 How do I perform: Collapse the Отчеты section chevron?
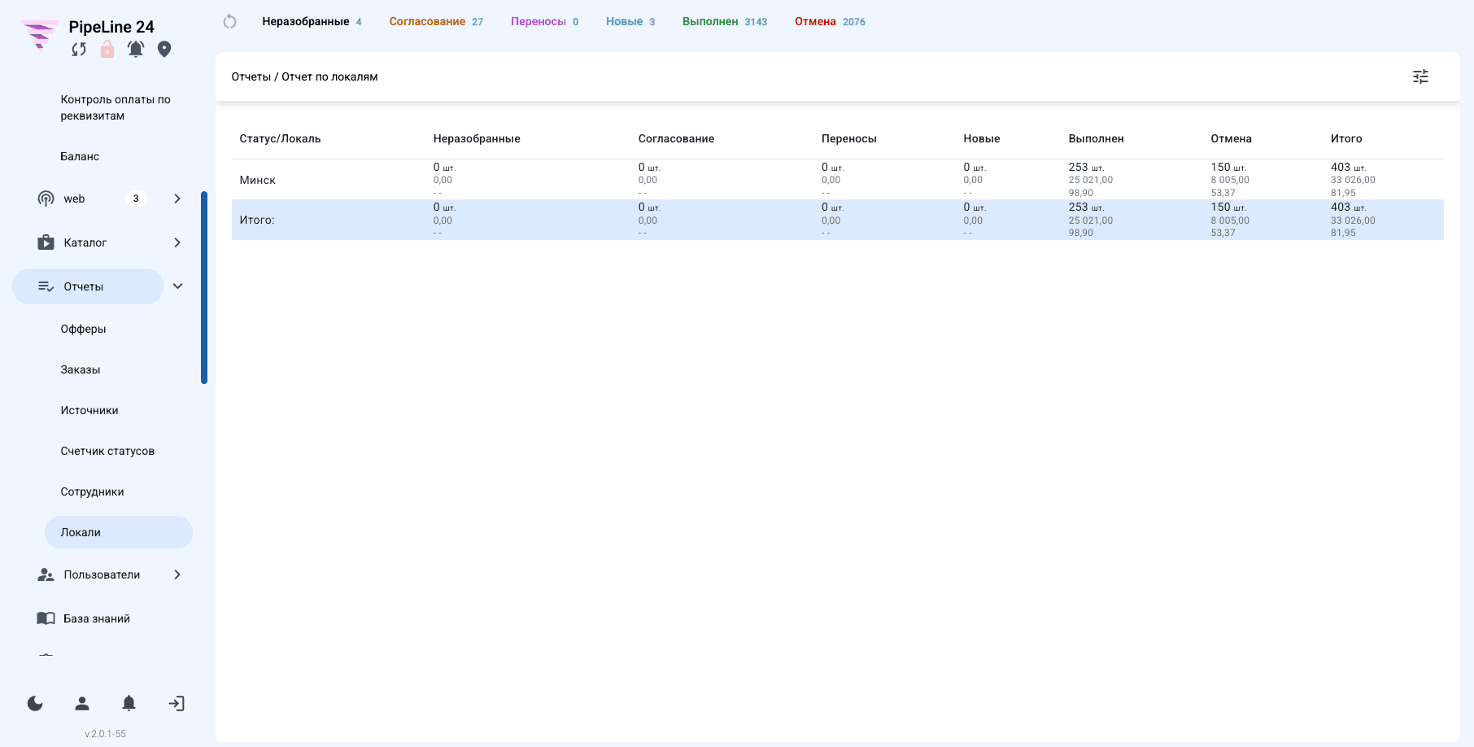178,286
